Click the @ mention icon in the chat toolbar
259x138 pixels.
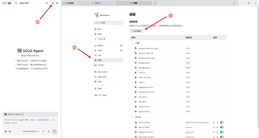6,131
